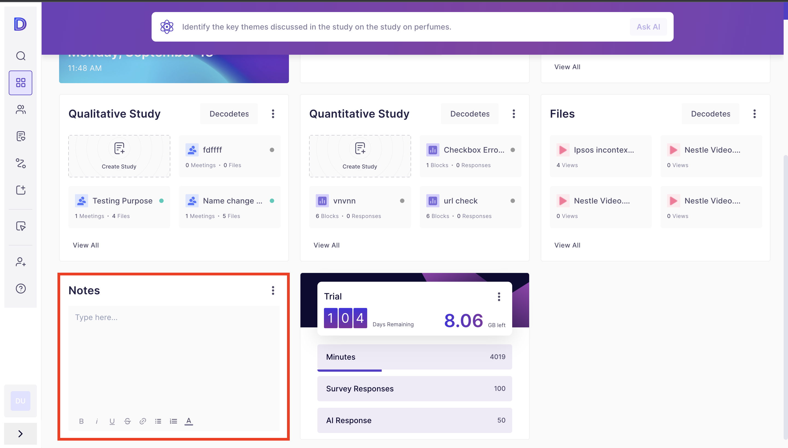The height and width of the screenshot is (448, 788).
Task: Open the document heart icon in sidebar
Action: [21, 136]
